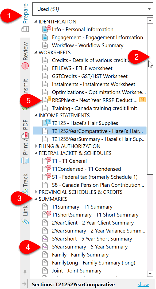Image resolution: width=156 pixels, height=289 pixels.
Task: Click the vertical scrollbar thumb
Action: click(x=150, y=99)
